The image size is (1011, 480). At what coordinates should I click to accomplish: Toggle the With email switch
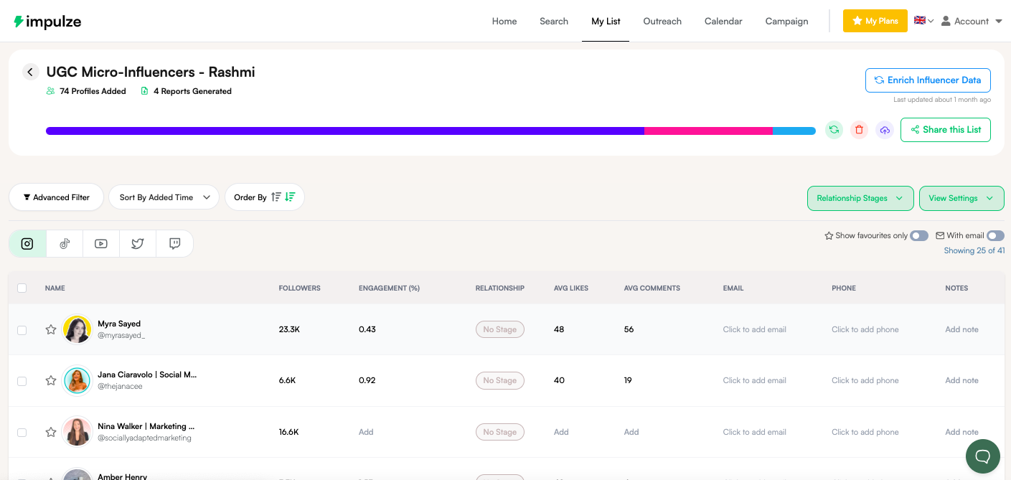coord(995,235)
